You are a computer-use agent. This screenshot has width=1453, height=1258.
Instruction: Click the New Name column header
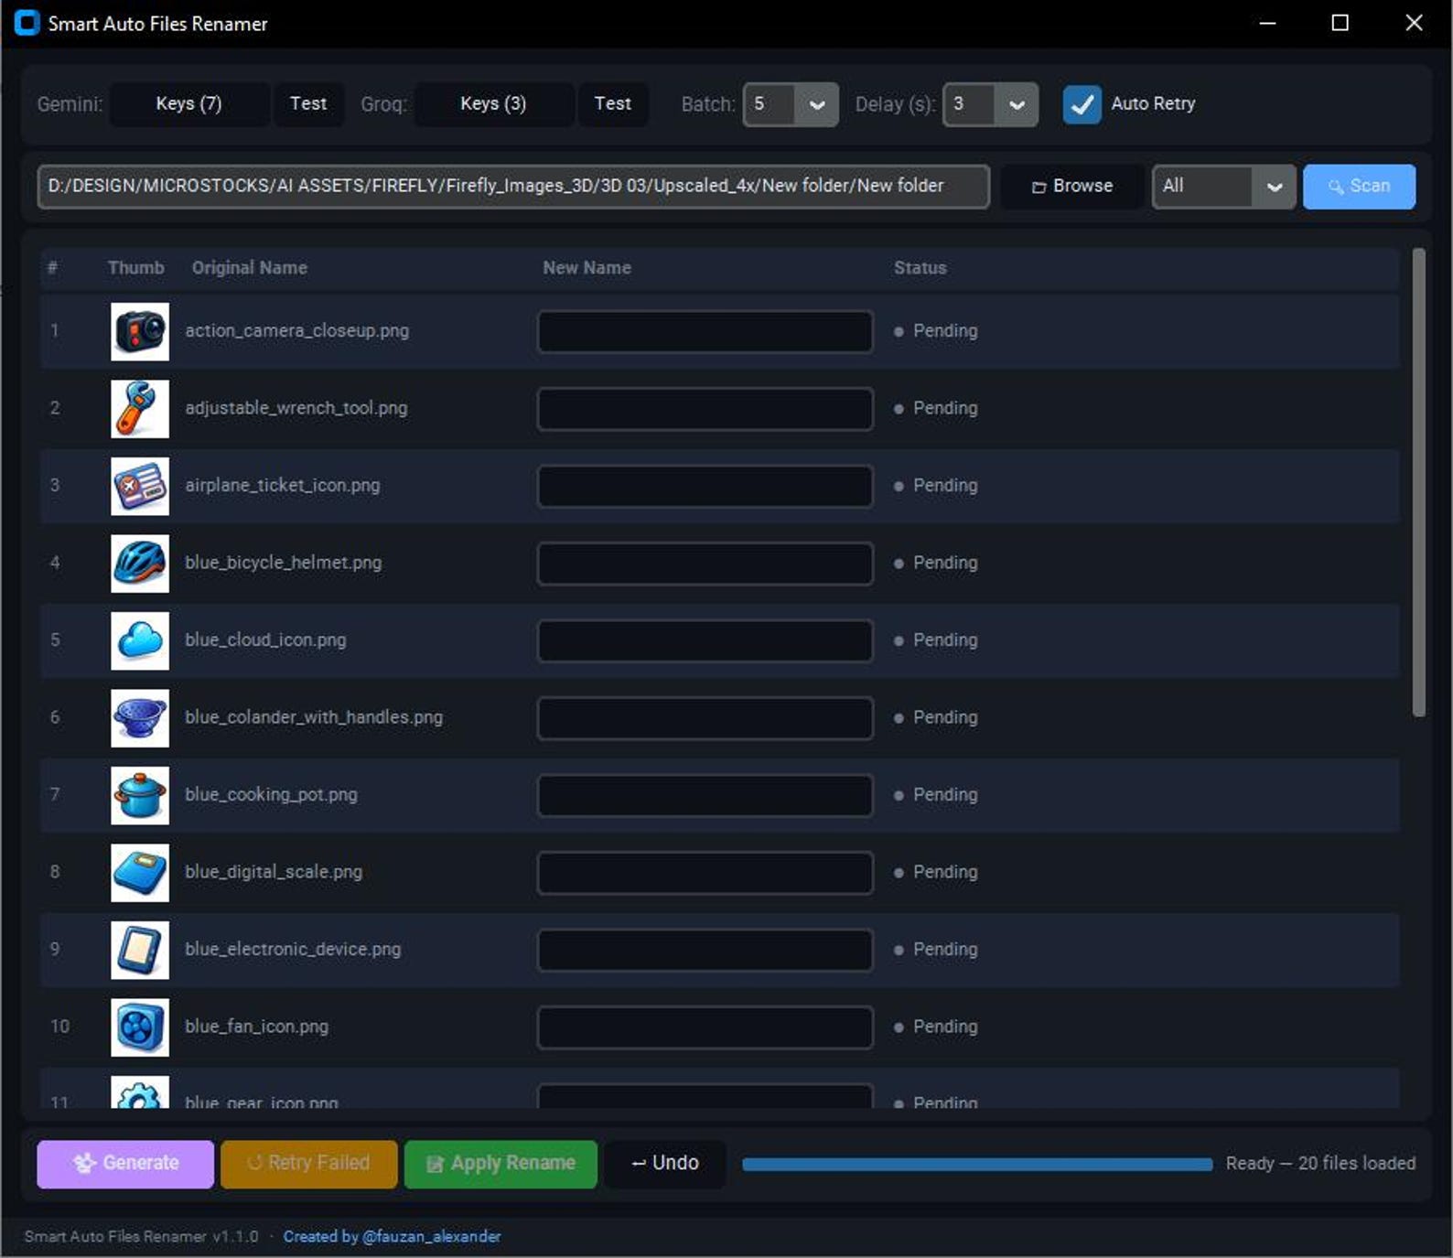point(587,268)
